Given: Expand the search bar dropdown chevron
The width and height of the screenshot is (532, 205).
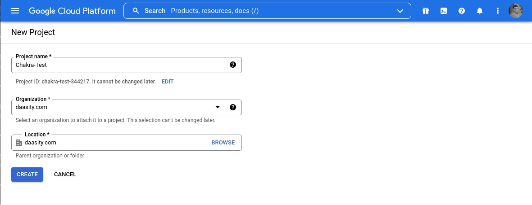Looking at the screenshot, I should click(x=400, y=11).
